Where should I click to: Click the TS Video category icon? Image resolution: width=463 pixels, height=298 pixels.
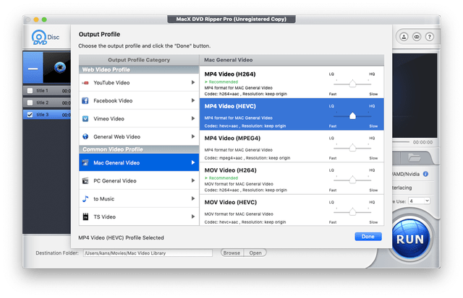coord(85,216)
